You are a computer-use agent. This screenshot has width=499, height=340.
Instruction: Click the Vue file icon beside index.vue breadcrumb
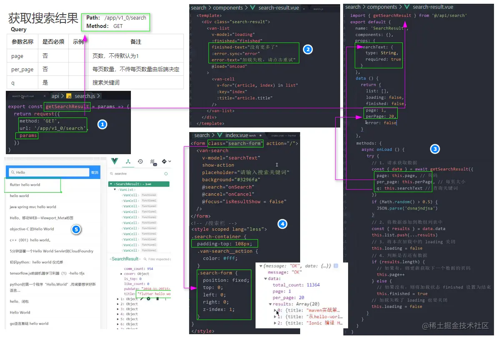[x=220, y=135]
